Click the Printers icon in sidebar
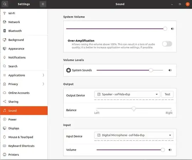The image size is (192, 160). pos(5,155)
